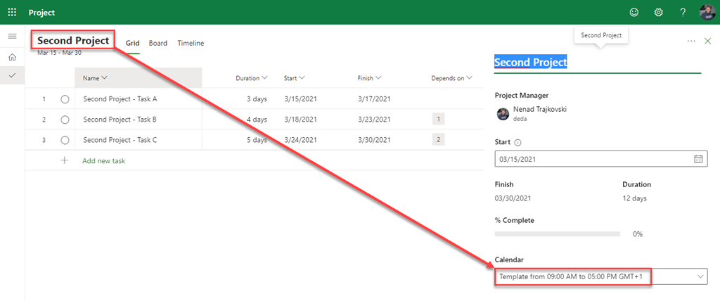
Task: Click the % Complete progress bar
Action: [x=557, y=233]
